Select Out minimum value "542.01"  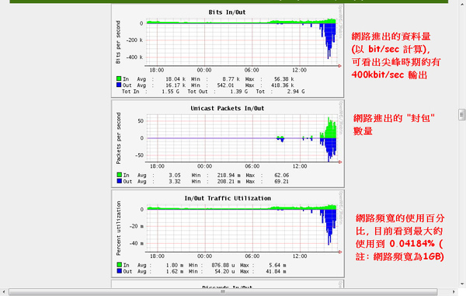225,85
